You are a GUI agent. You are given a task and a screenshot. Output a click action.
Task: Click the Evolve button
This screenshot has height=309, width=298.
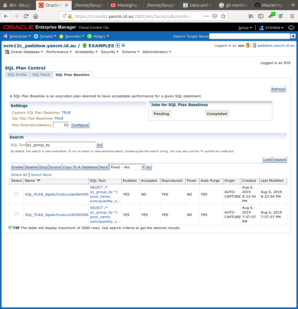55,167
